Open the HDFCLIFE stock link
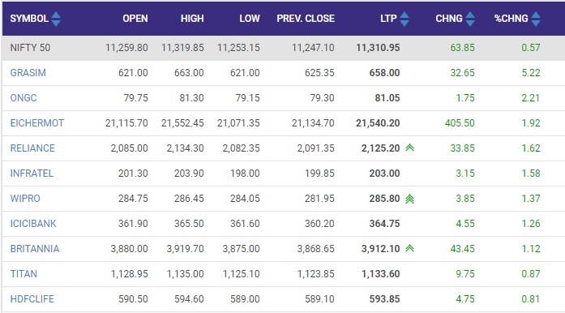This screenshot has height=313, width=565. click(32, 299)
